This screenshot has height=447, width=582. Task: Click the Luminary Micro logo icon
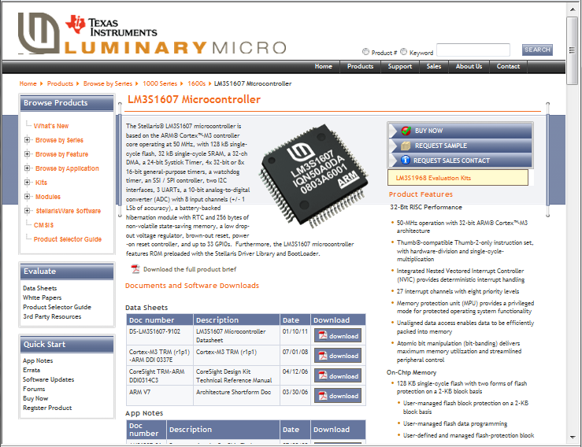pyautogui.click(x=39, y=33)
